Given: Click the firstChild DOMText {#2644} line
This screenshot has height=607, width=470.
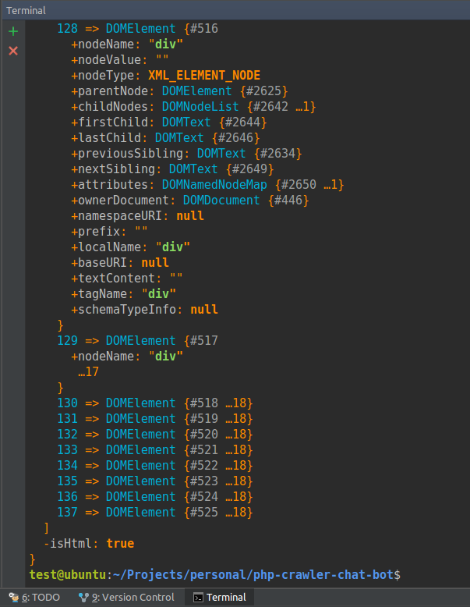Looking at the screenshot, I should pos(169,122).
